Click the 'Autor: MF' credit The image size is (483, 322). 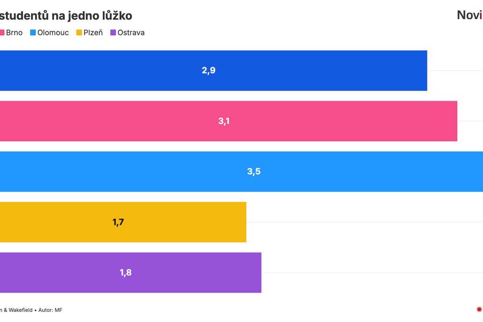tap(50, 310)
